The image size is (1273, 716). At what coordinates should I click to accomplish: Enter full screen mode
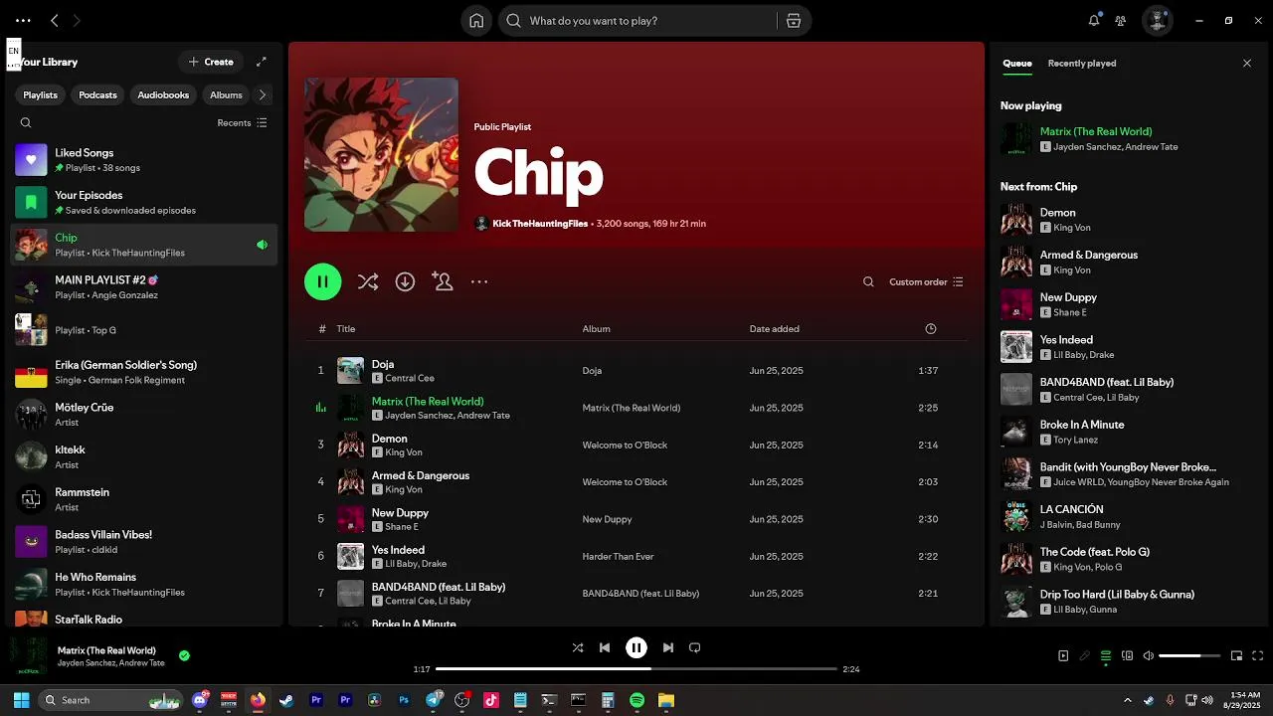click(x=1258, y=655)
